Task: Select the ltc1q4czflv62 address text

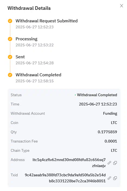Action: point(69,163)
